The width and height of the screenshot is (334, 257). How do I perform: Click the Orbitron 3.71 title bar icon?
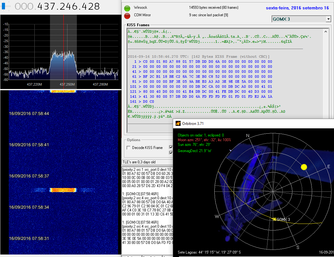178,123
